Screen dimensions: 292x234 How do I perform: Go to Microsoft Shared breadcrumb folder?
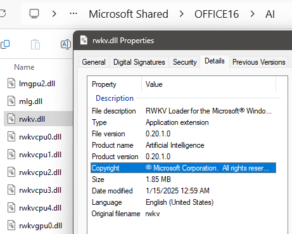pos(129,14)
